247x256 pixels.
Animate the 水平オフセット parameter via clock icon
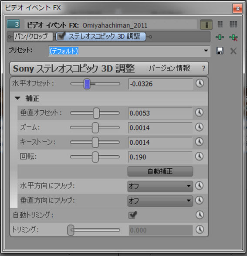pyautogui.click(x=200, y=83)
